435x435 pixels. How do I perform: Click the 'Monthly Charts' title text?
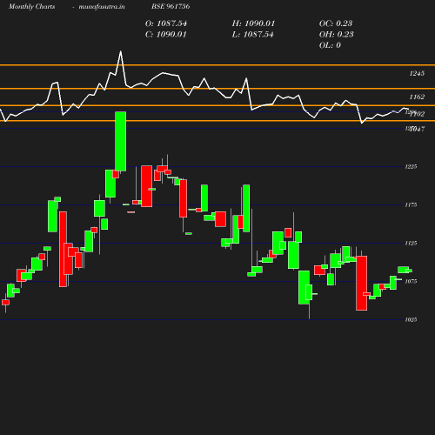31,6
